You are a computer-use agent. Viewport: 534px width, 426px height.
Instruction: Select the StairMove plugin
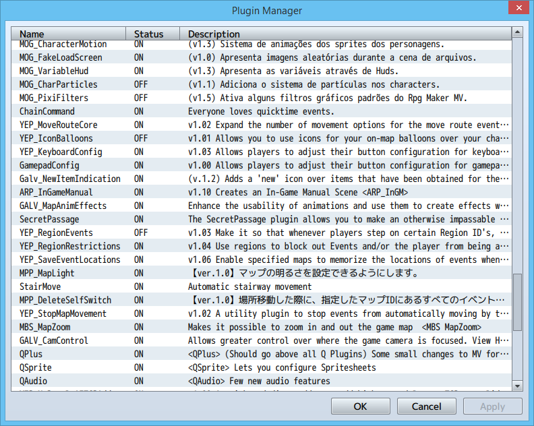coord(261,286)
